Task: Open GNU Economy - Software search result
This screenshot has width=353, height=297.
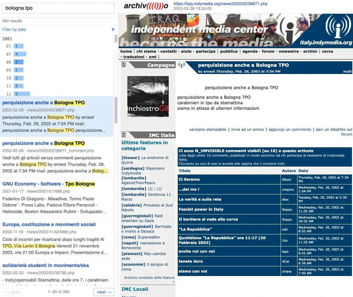Action: point(49,184)
